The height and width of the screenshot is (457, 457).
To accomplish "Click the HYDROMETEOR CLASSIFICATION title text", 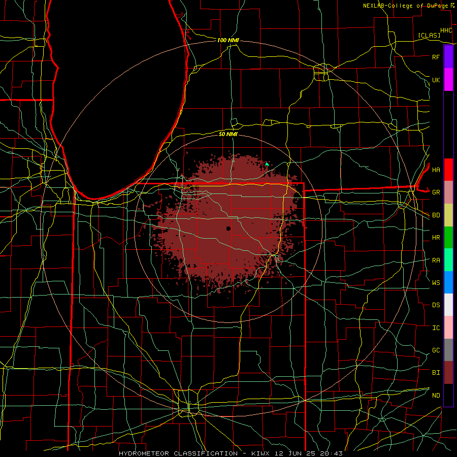I will coord(178,453).
